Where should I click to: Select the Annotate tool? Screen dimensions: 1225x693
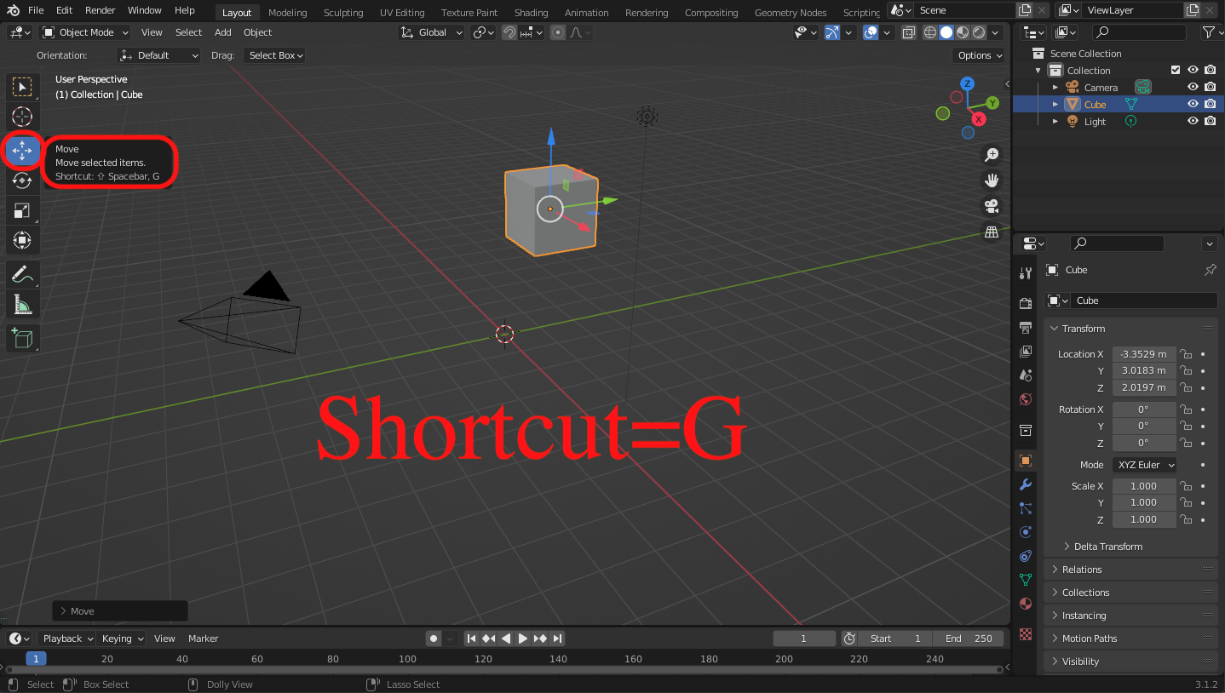pos(22,274)
